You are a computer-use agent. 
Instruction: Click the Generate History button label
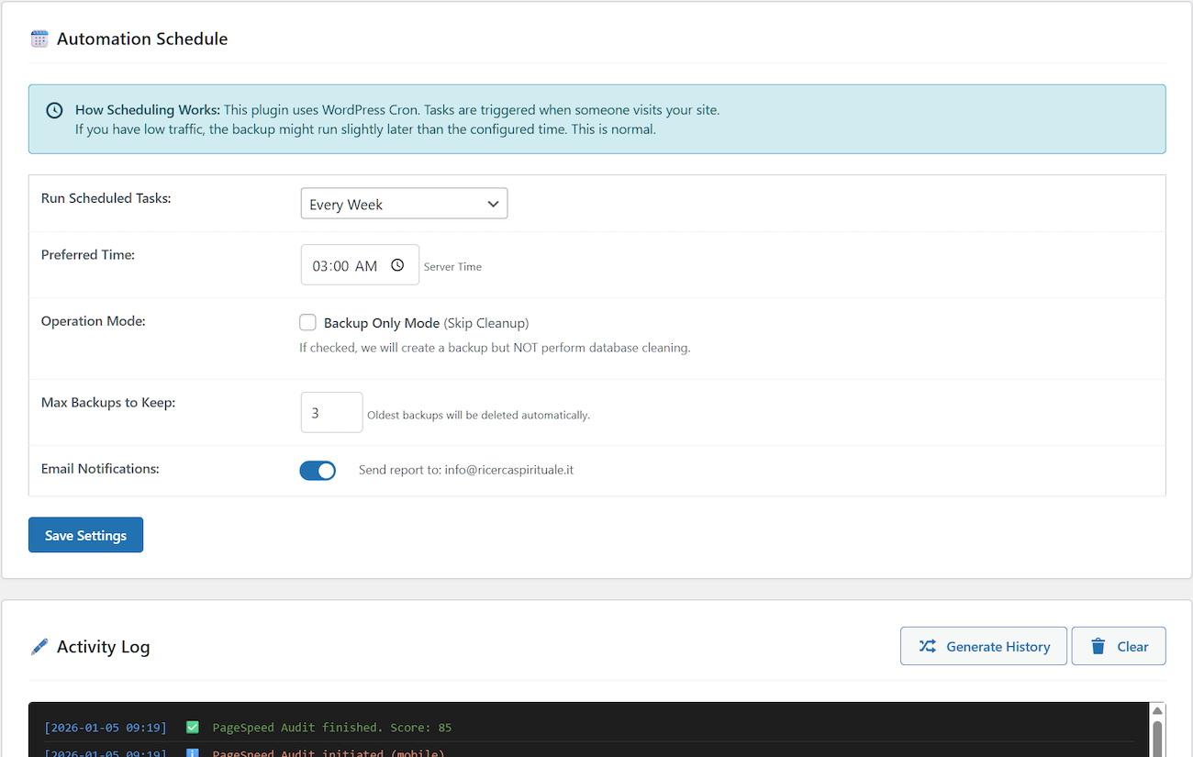pos(998,647)
